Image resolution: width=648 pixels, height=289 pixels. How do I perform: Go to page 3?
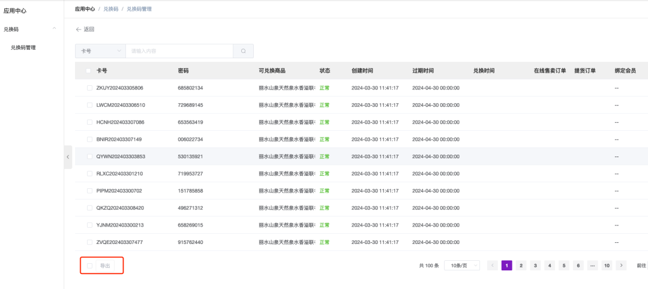tap(535, 266)
